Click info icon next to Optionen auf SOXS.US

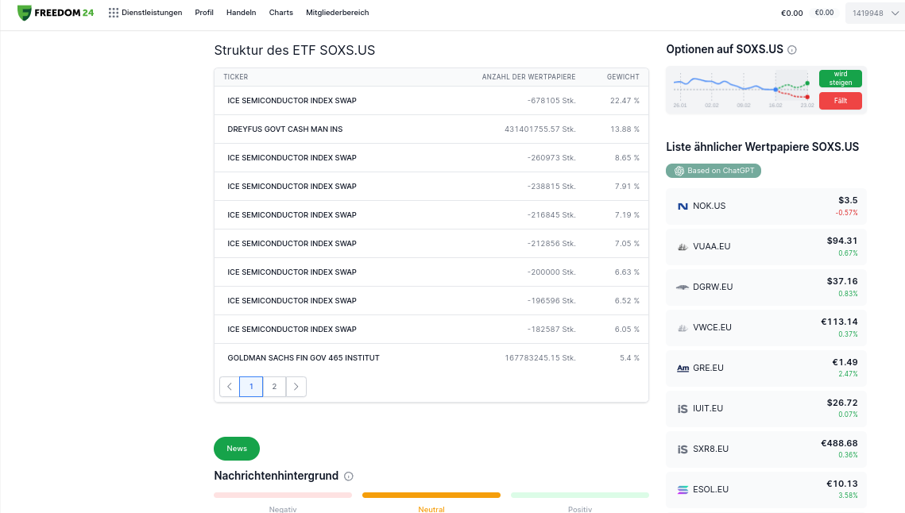[792, 50]
